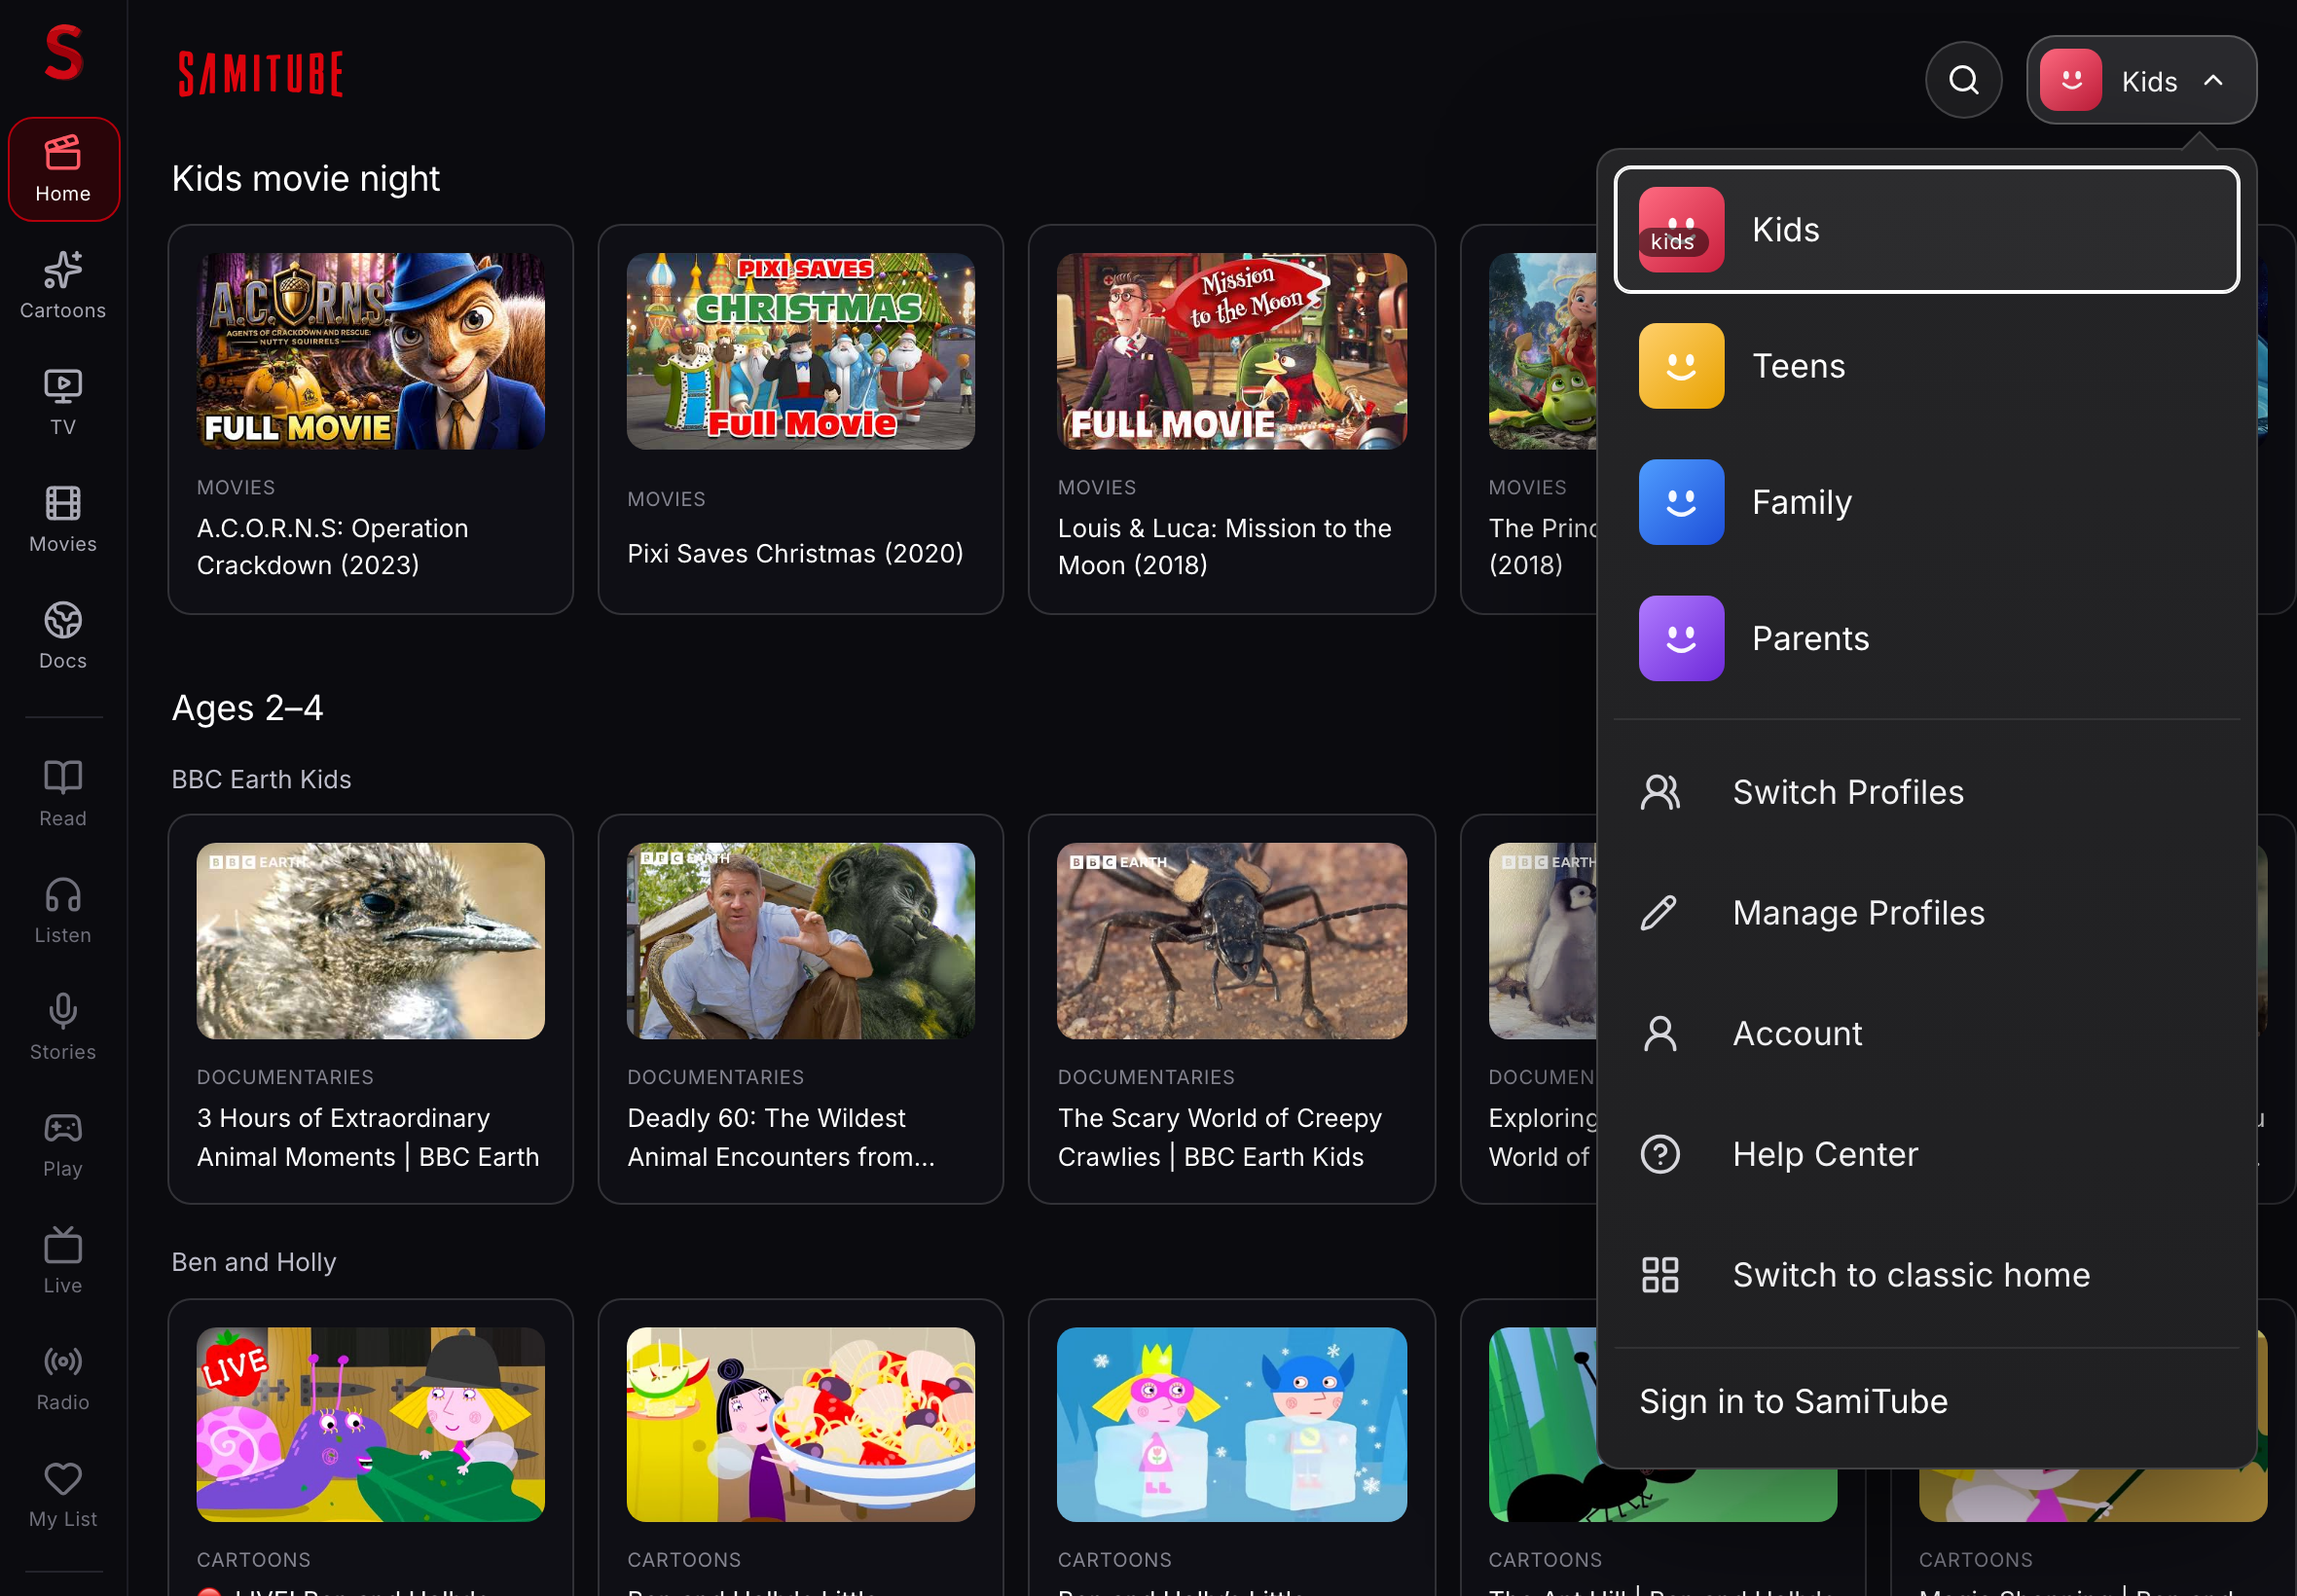Choose Manage Profiles menu entry
Screen dimensions: 2297x1596
click(x=1926, y=913)
